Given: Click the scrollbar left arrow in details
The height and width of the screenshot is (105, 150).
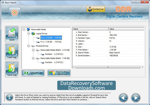Looking at the screenshot, I should (74, 67).
